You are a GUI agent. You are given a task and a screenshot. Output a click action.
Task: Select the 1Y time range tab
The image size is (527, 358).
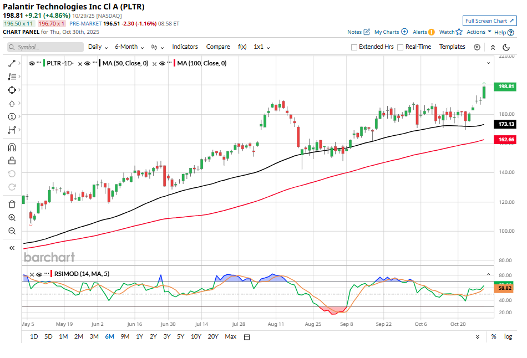139,336
